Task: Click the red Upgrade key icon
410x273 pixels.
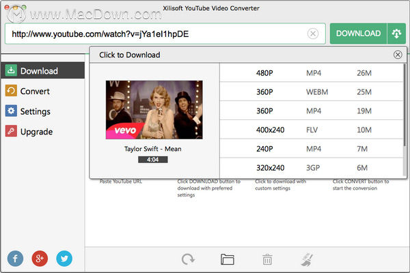Action: [11, 131]
